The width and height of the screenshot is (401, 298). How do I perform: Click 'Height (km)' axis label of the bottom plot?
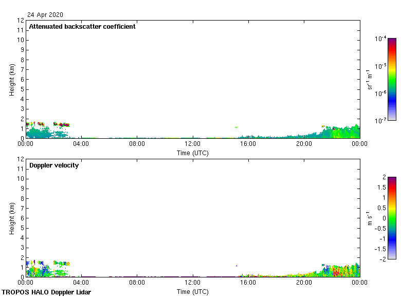[12, 218]
